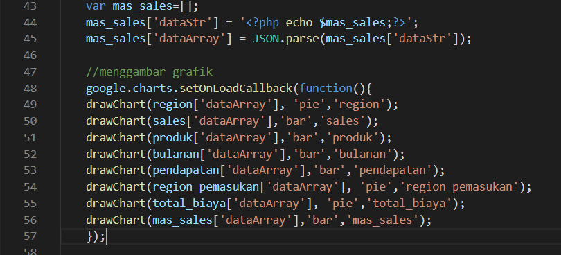Screen dimensions: 561x255
Task: Click 'drawChart' call on line 56
Action: coord(116,220)
